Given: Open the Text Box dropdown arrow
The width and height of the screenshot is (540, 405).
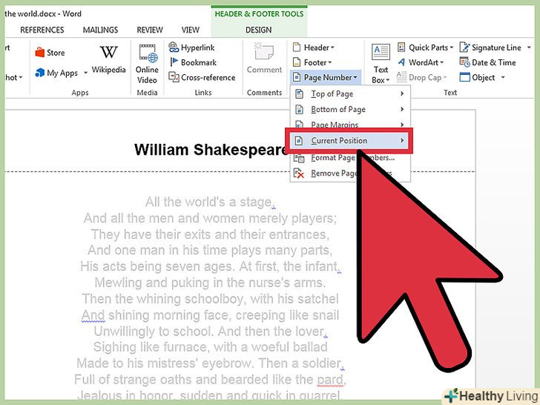Looking at the screenshot, I should [387, 80].
